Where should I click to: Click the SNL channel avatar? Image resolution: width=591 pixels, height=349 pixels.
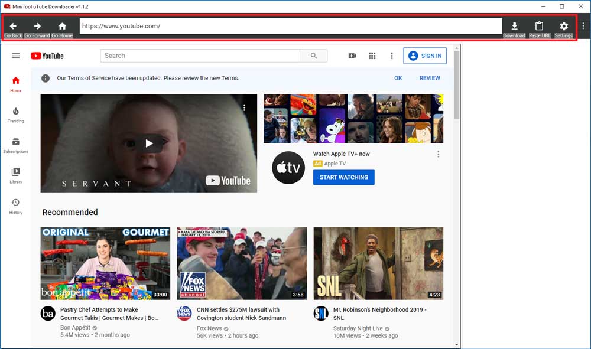[321, 313]
